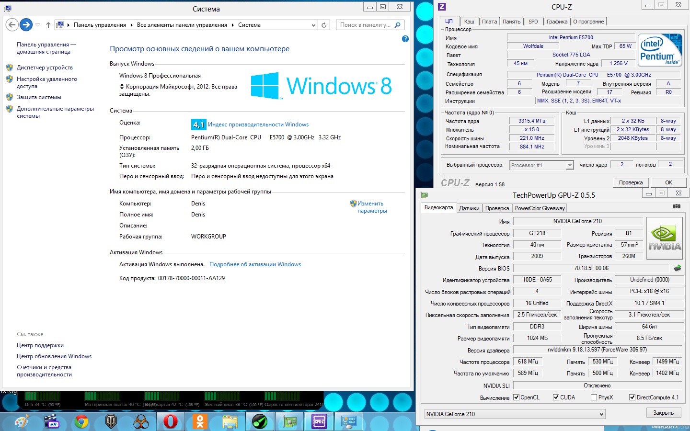Open 'Диспетчер устройств' from the sidebar

point(45,68)
